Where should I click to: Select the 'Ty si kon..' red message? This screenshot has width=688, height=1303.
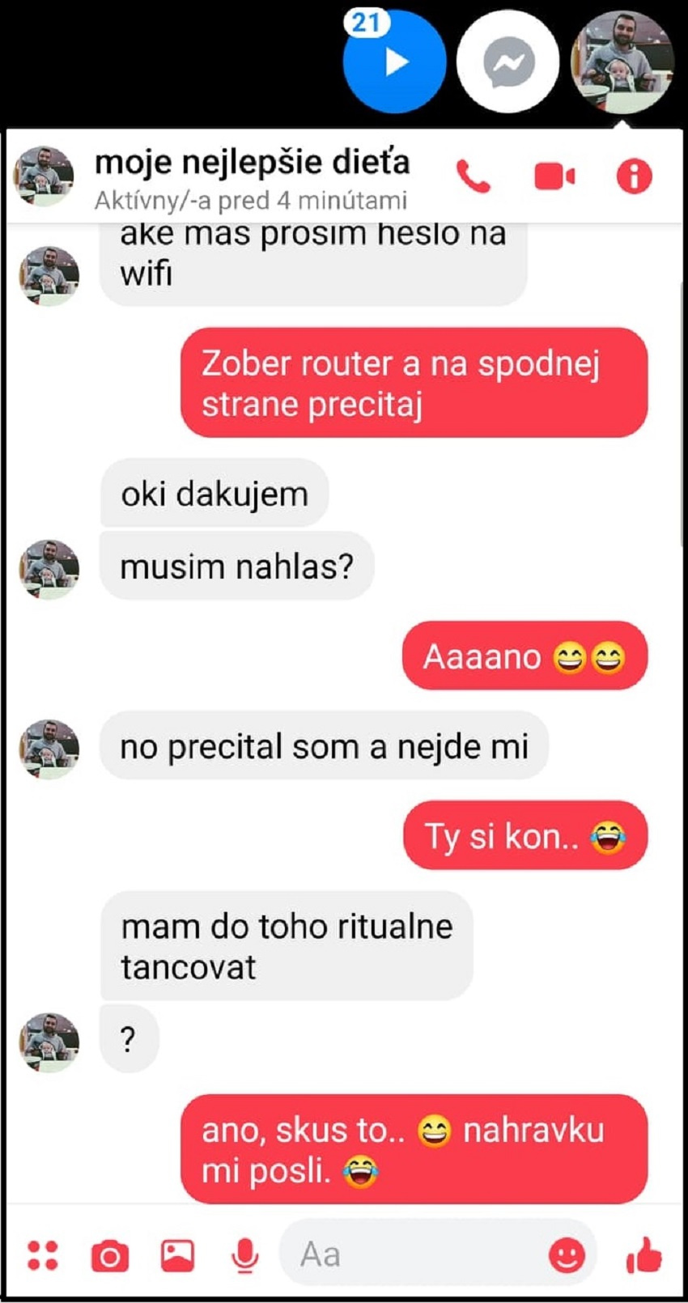coord(525,835)
